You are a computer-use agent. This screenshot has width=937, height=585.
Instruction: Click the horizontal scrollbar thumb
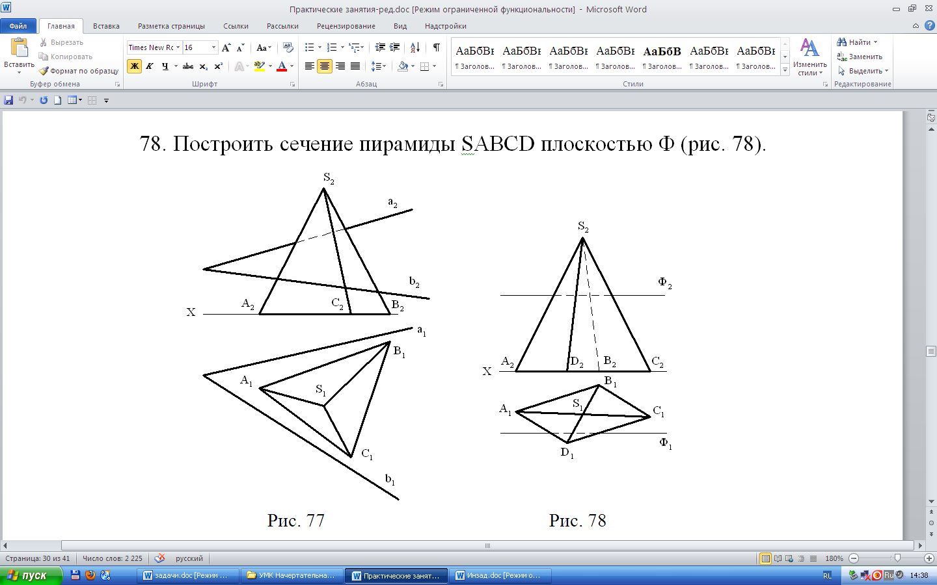point(487,545)
